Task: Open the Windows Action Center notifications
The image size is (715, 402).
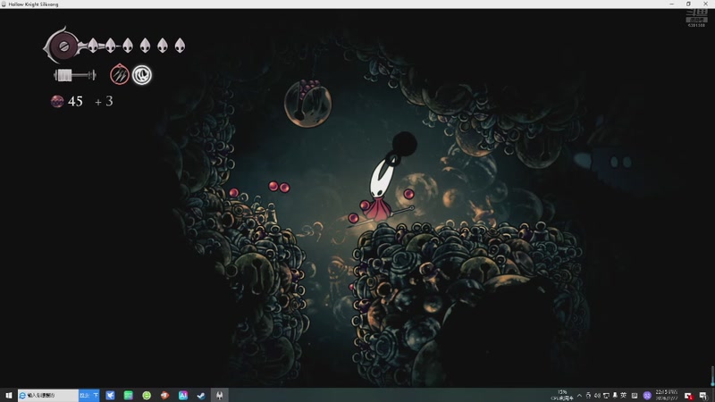Action: tap(703, 396)
